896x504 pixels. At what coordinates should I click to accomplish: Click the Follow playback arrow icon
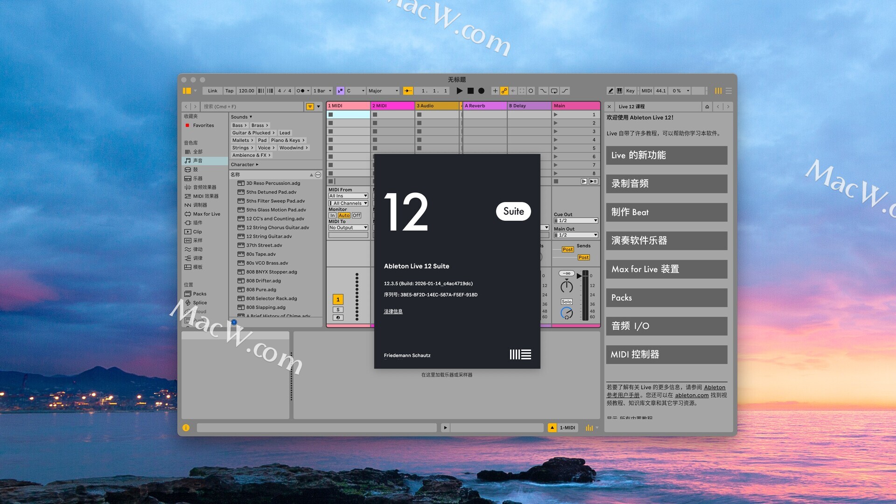pyautogui.click(x=408, y=91)
